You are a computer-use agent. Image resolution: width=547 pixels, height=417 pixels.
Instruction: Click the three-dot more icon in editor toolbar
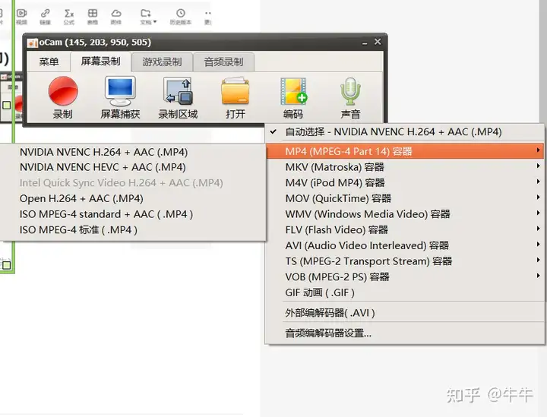[x=208, y=13]
